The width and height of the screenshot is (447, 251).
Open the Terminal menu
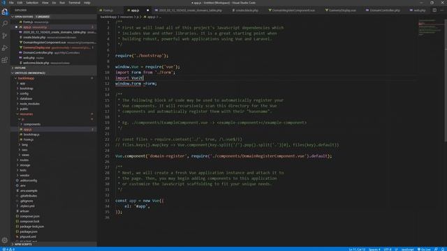[x=75, y=3]
